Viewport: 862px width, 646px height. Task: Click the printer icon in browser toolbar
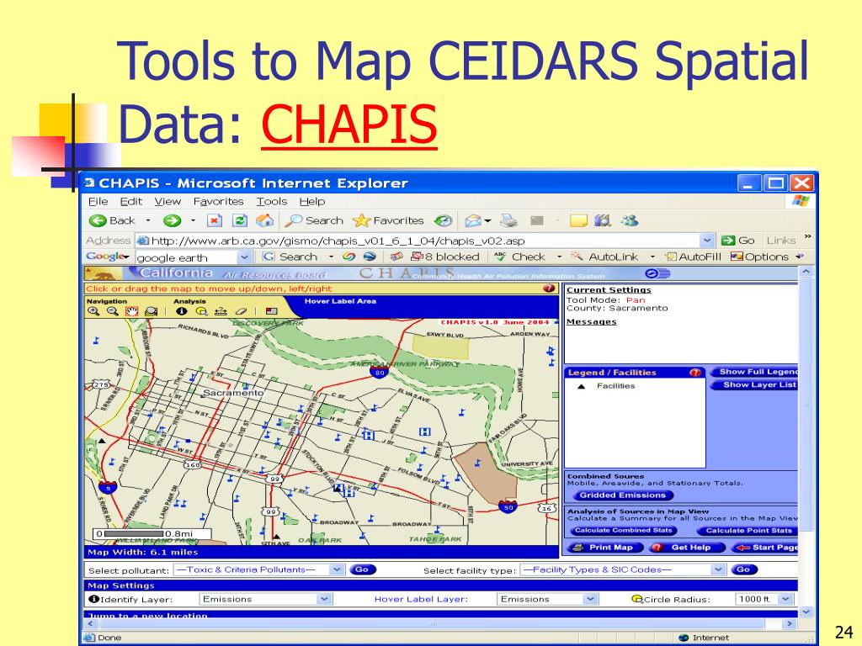pos(508,221)
